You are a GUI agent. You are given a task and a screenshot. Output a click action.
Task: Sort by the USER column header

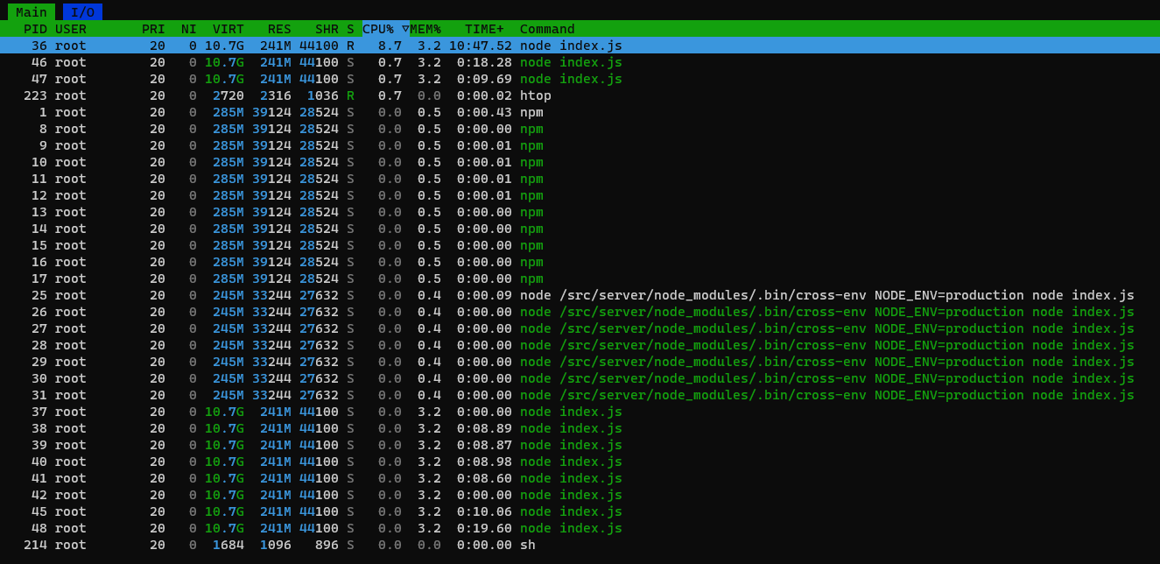pos(71,29)
